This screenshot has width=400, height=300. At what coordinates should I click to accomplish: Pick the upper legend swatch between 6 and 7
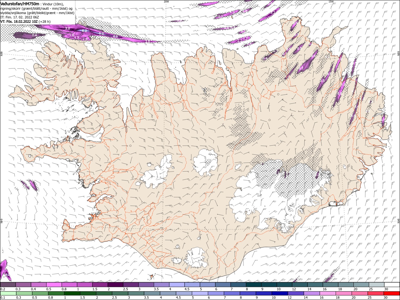point(222,284)
